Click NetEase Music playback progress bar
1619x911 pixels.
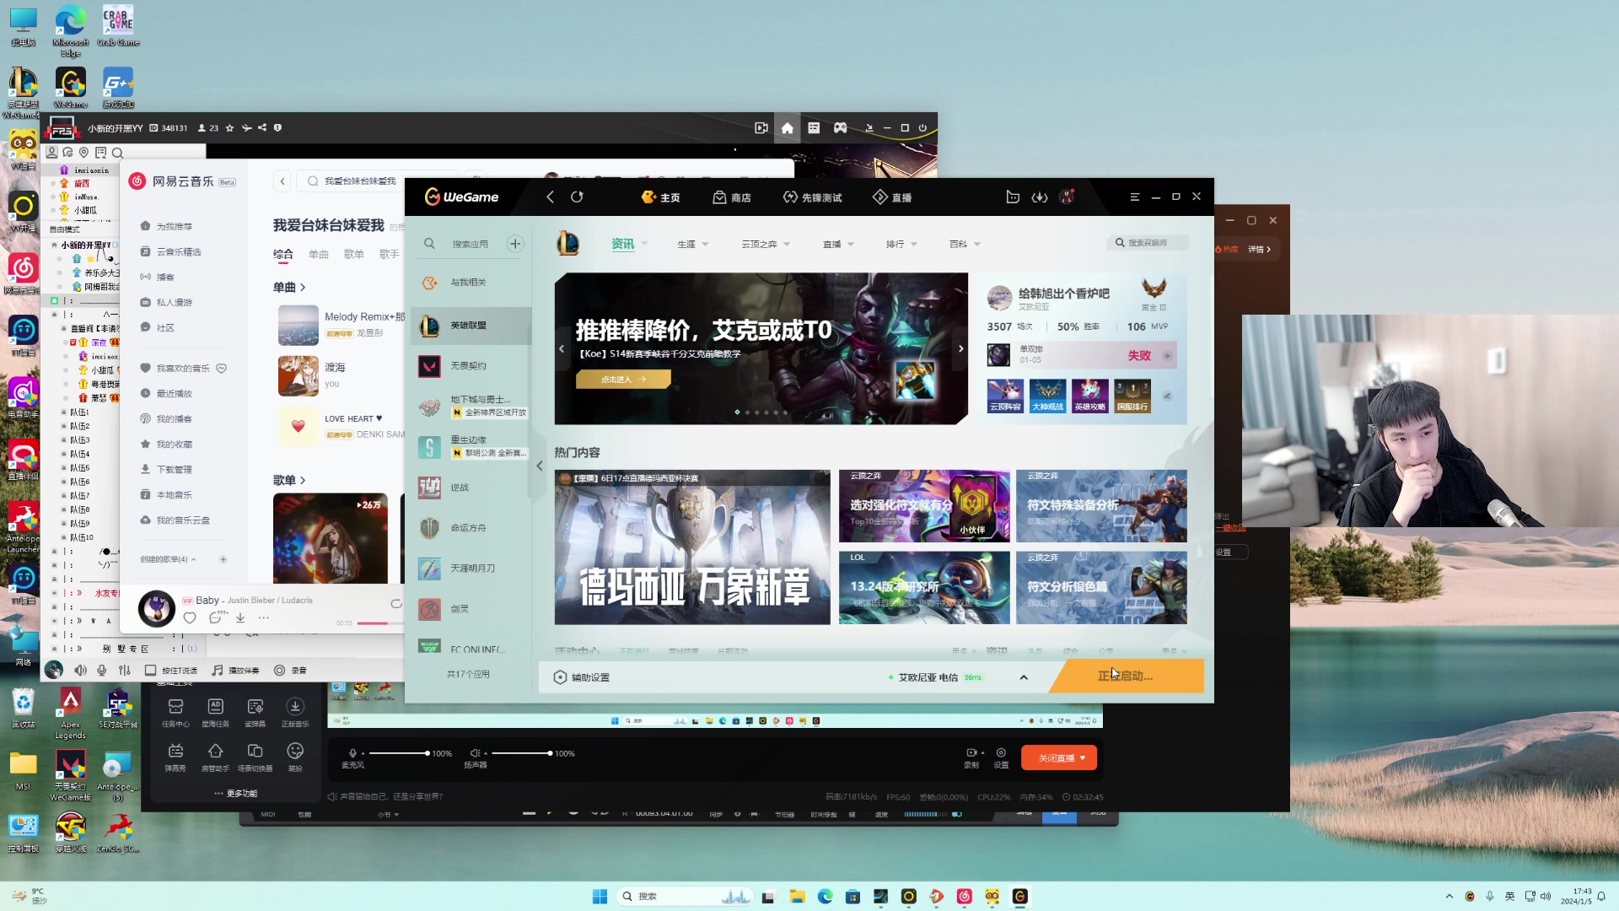(x=380, y=623)
